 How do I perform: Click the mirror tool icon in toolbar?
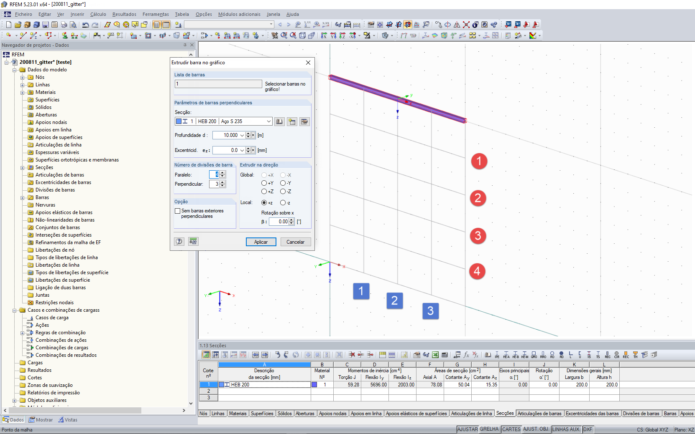pos(457,25)
